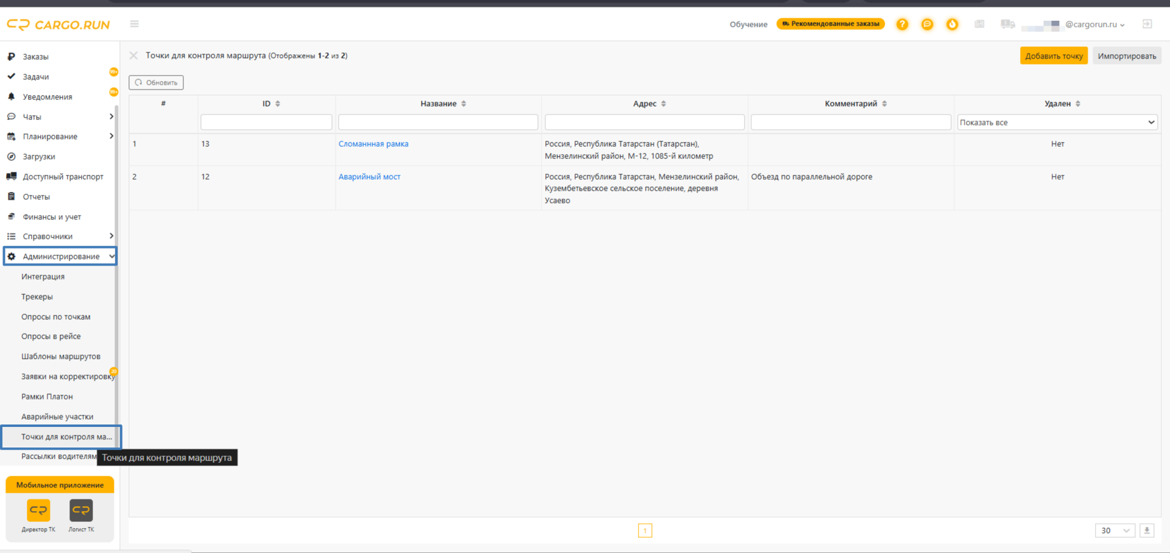Open the Сломаннная рамка link
Image resolution: width=1170 pixels, height=553 pixels.
(x=373, y=144)
